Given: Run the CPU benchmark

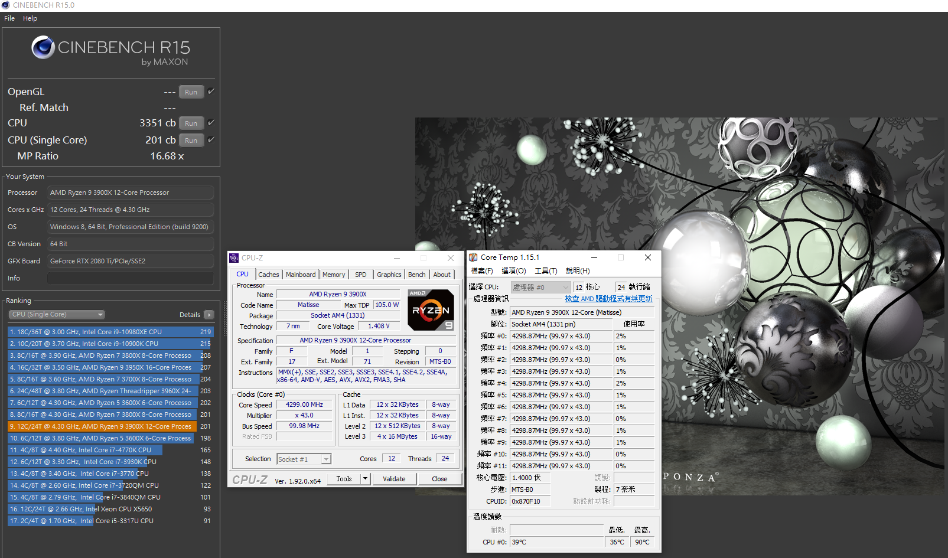Looking at the screenshot, I should pyautogui.click(x=191, y=123).
